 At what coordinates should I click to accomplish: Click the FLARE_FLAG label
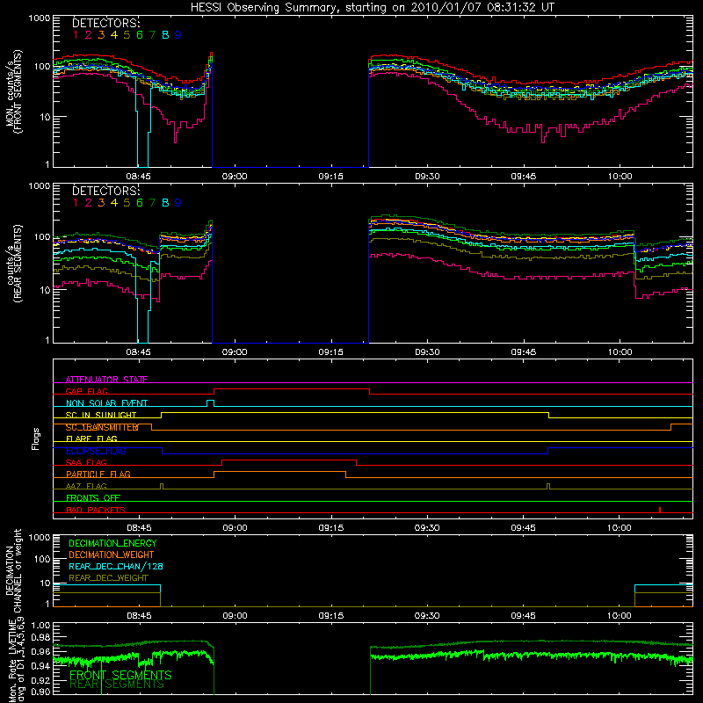[91, 438]
